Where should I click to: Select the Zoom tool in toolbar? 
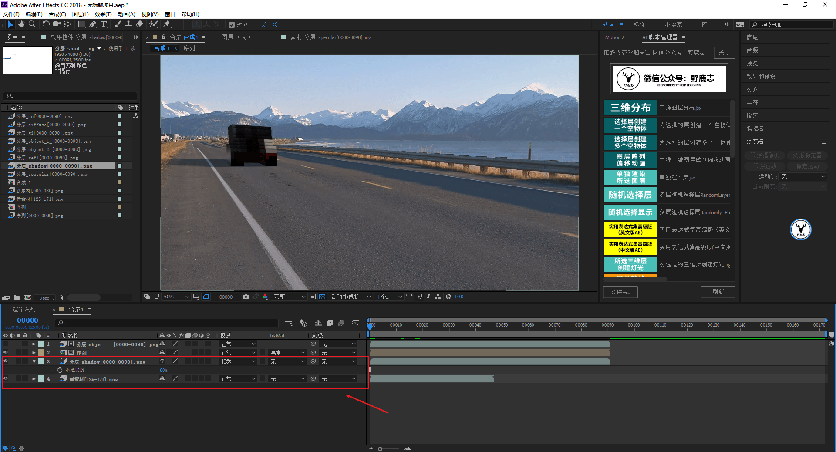coord(32,24)
